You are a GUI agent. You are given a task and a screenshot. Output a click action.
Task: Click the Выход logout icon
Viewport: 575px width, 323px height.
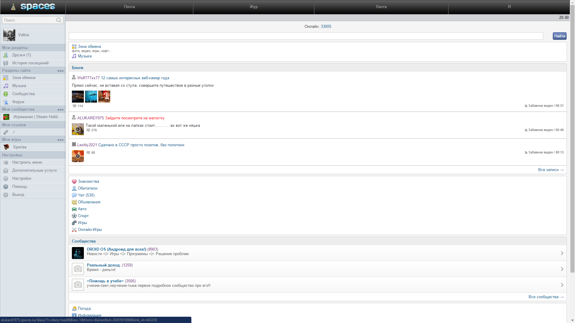(6, 194)
